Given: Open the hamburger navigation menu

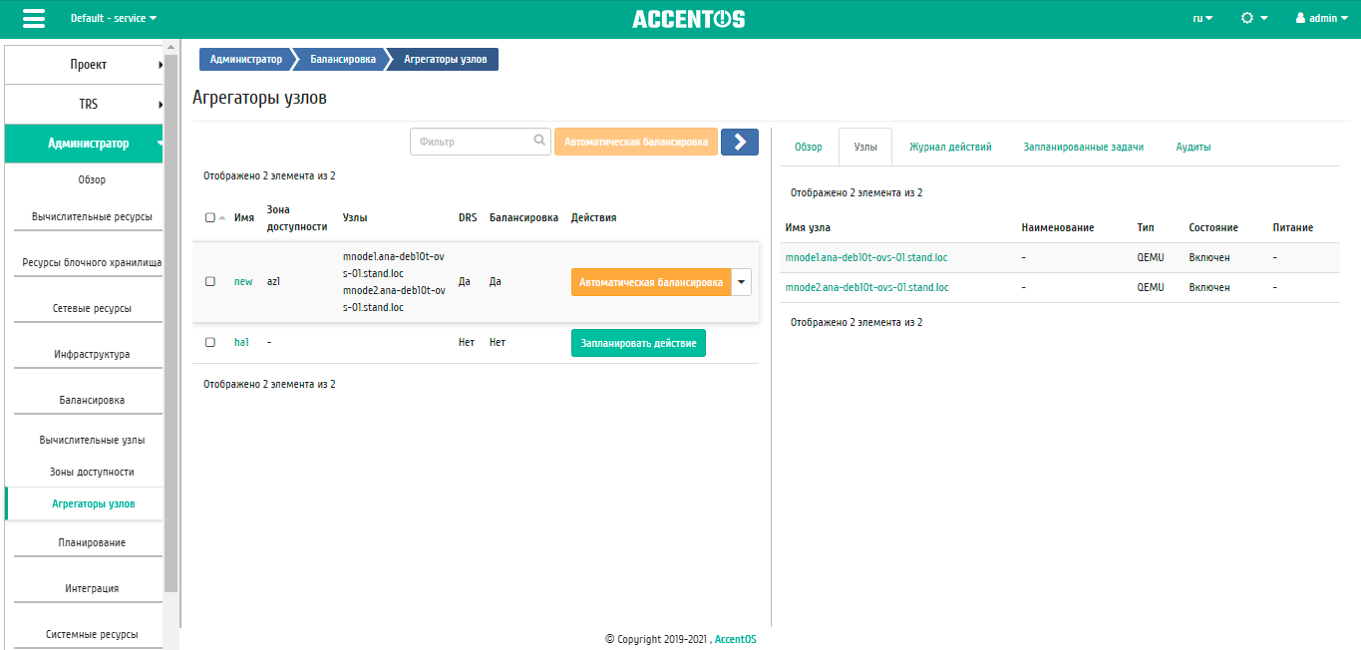Looking at the screenshot, I should [34, 19].
